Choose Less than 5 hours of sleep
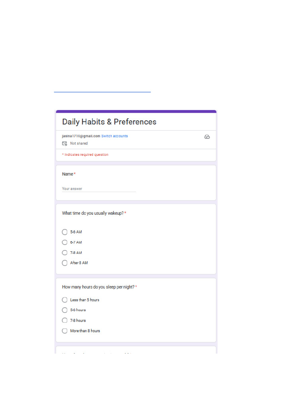This screenshot has height=408, width=306. tap(65, 300)
